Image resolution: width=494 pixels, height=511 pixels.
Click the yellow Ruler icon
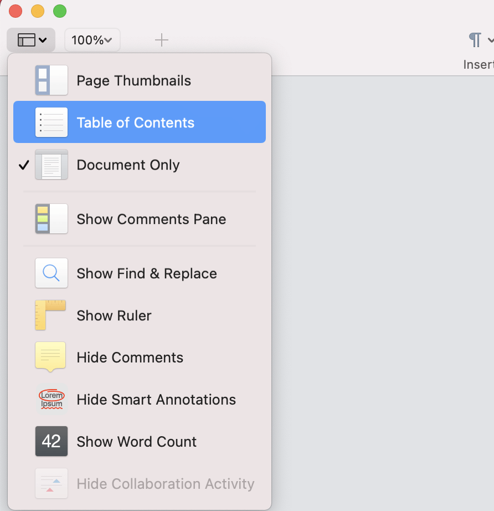51,315
